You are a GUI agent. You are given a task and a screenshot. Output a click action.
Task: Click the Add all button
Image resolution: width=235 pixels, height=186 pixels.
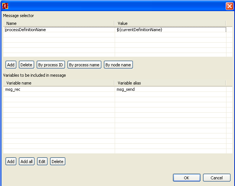pos(27,162)
